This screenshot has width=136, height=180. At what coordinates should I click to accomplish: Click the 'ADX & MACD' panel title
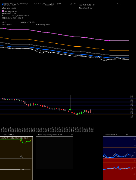click(9, 135)
